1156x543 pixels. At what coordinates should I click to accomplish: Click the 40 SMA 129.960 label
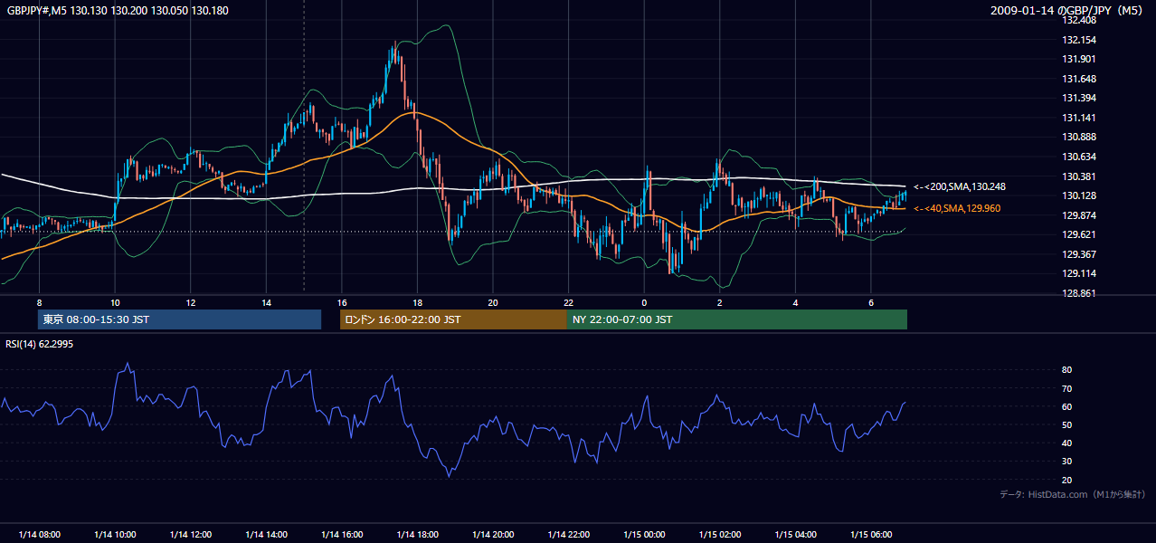pyautogui.click(x=957, y=208)
